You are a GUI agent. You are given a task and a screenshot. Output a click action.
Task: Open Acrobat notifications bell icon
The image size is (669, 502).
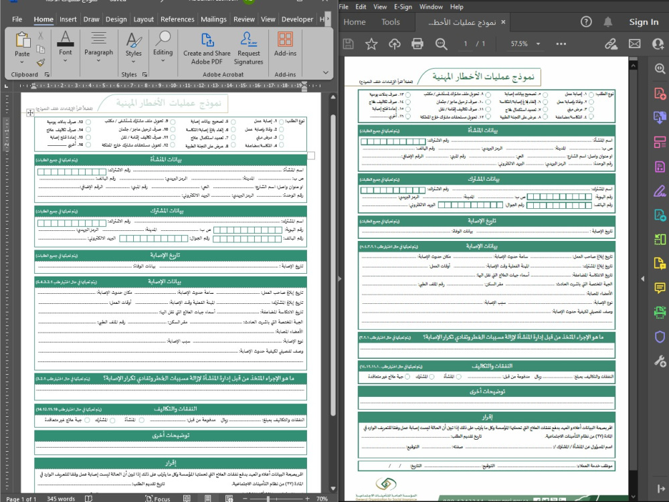(608, 22)
